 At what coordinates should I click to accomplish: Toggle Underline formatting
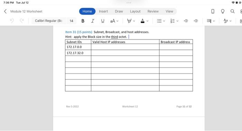click(103, 21)
